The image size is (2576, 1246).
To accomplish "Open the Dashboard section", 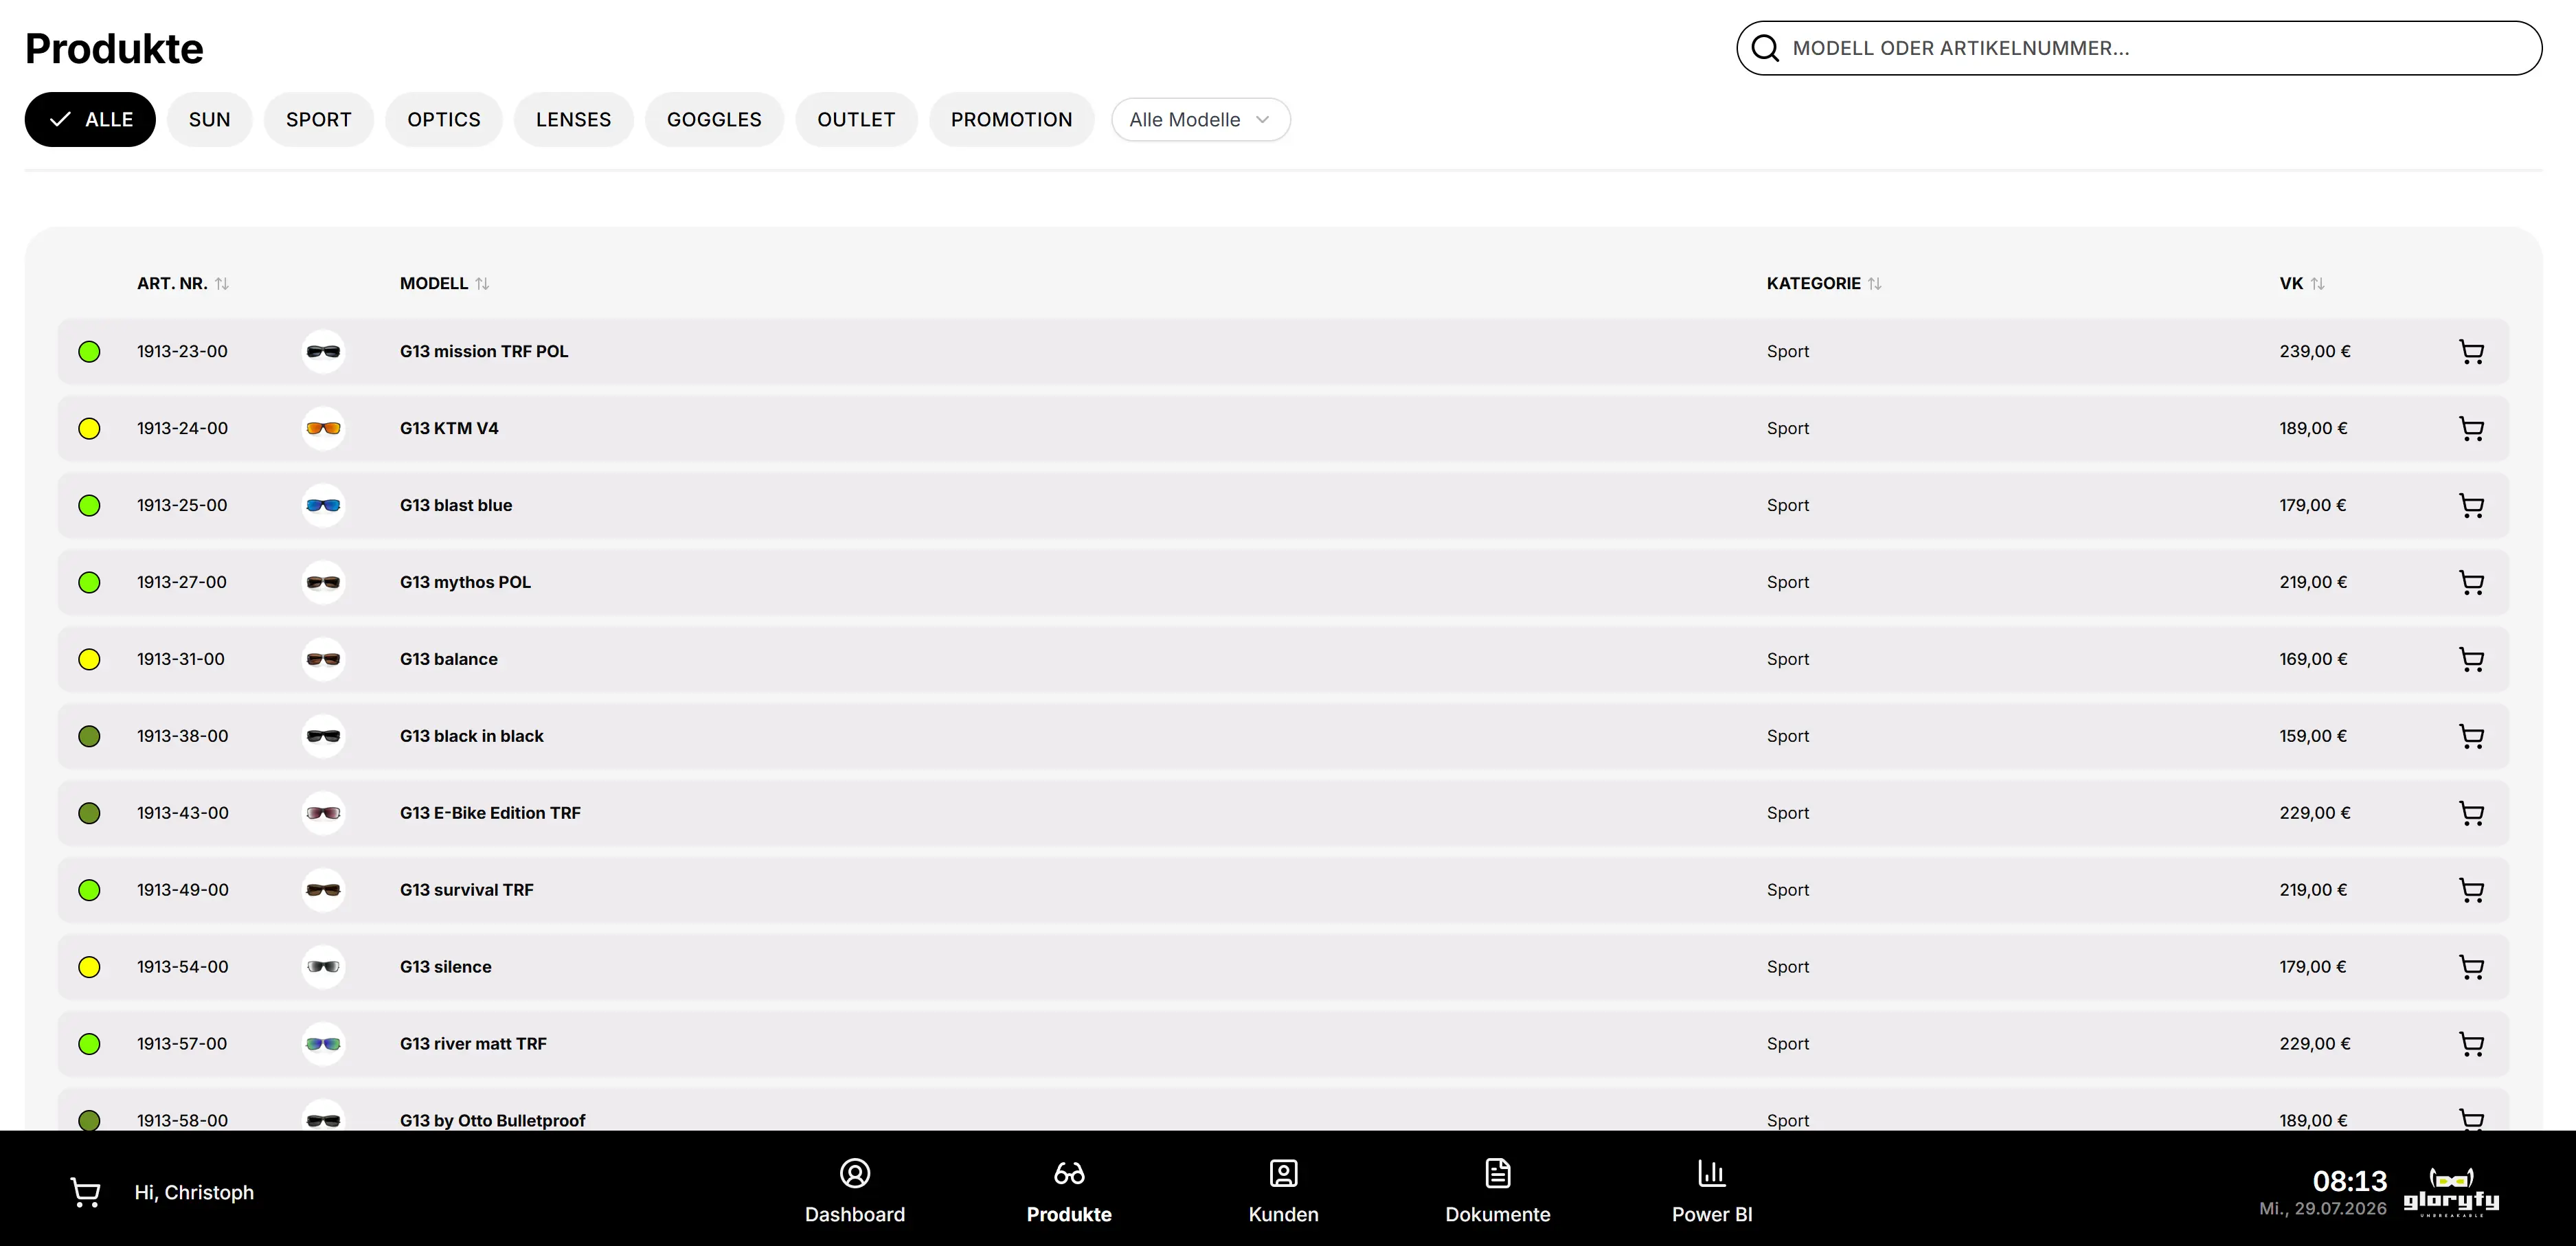I will click(855, 1191).
